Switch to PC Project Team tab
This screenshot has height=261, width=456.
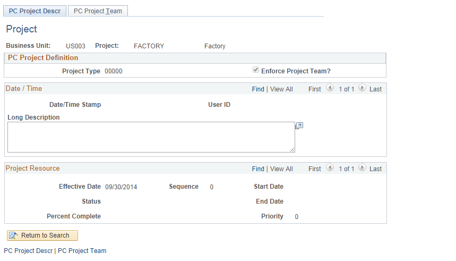[x=98, y=11]
